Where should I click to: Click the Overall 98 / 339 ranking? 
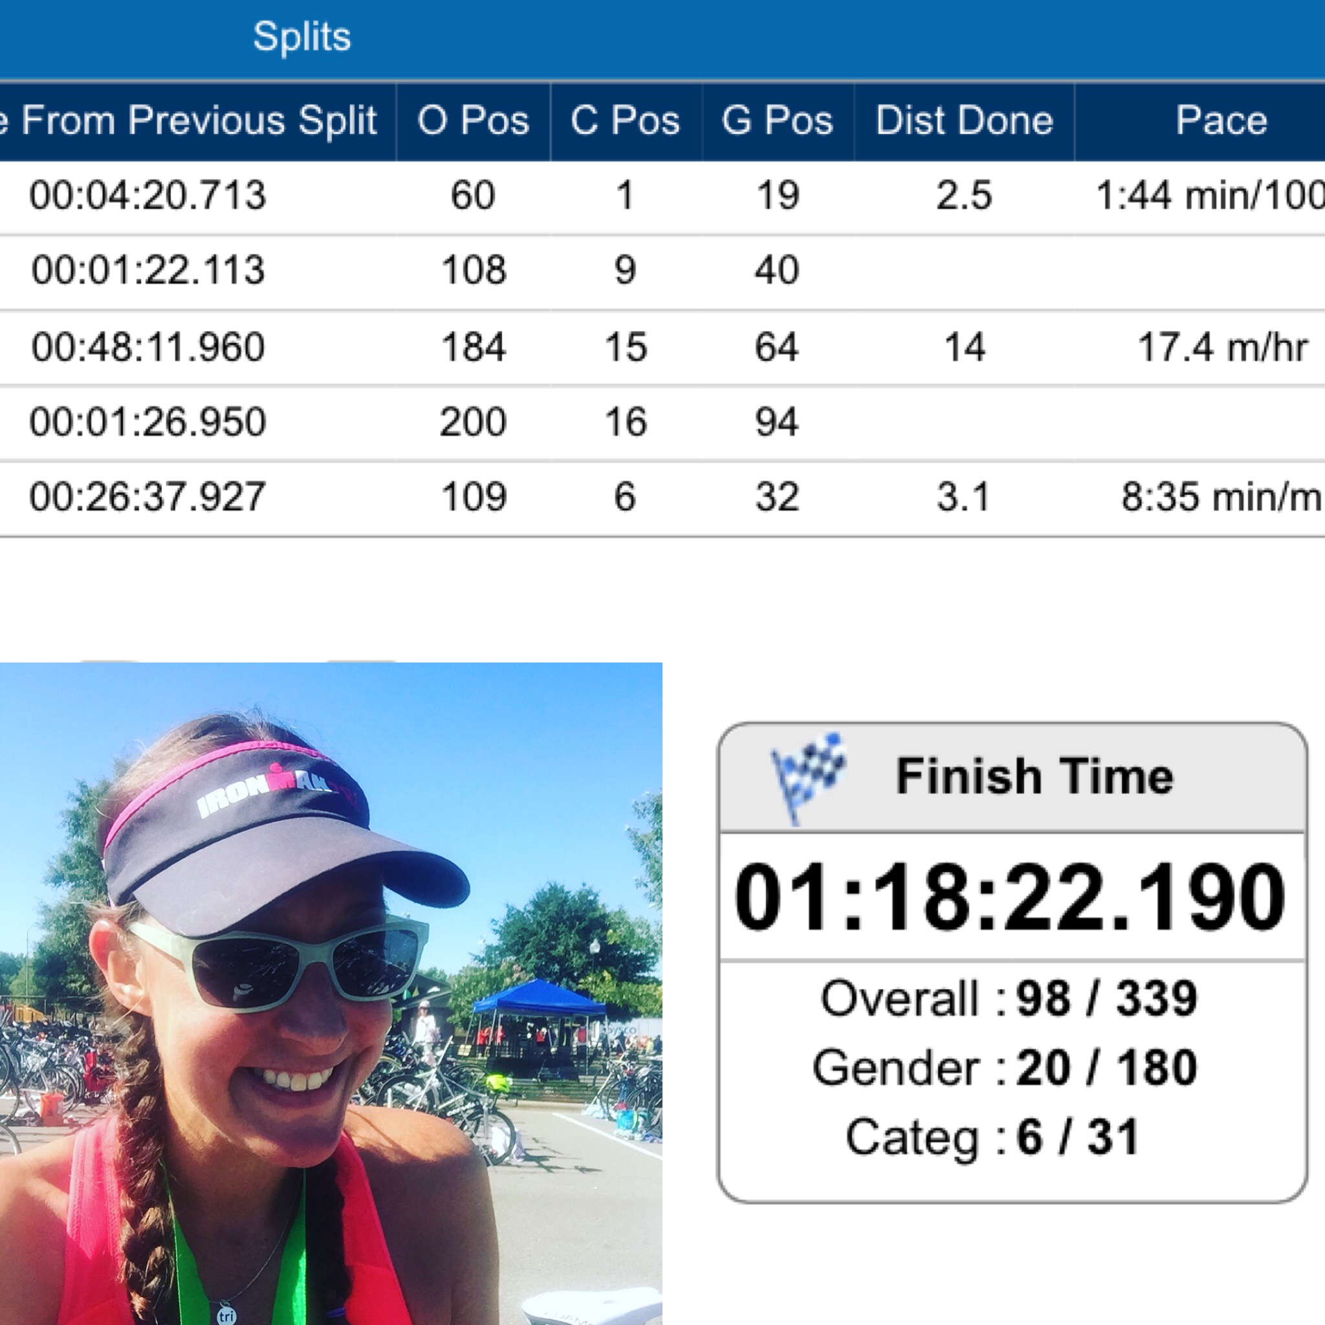coord(1009,998)
